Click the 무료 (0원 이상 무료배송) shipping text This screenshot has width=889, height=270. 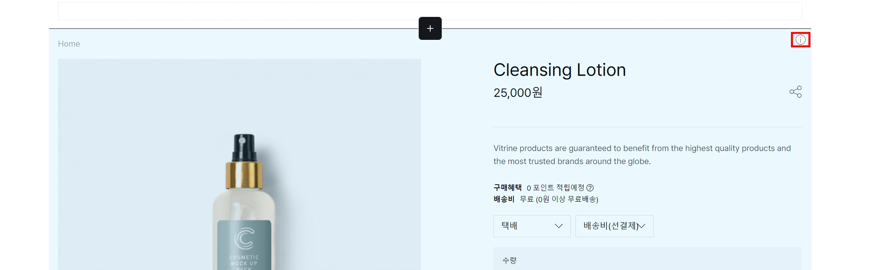559,199
